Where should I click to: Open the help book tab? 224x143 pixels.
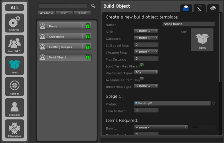pos(213,8)
